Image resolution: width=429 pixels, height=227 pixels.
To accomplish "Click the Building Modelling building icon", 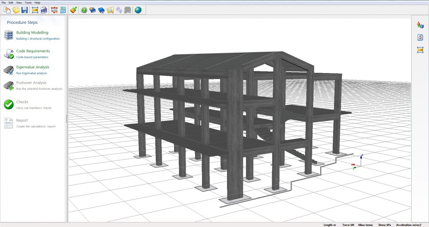I will [9, 35].
